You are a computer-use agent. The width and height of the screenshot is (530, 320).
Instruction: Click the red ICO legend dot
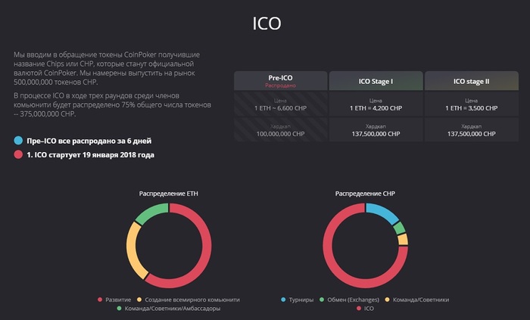point(359,308)
